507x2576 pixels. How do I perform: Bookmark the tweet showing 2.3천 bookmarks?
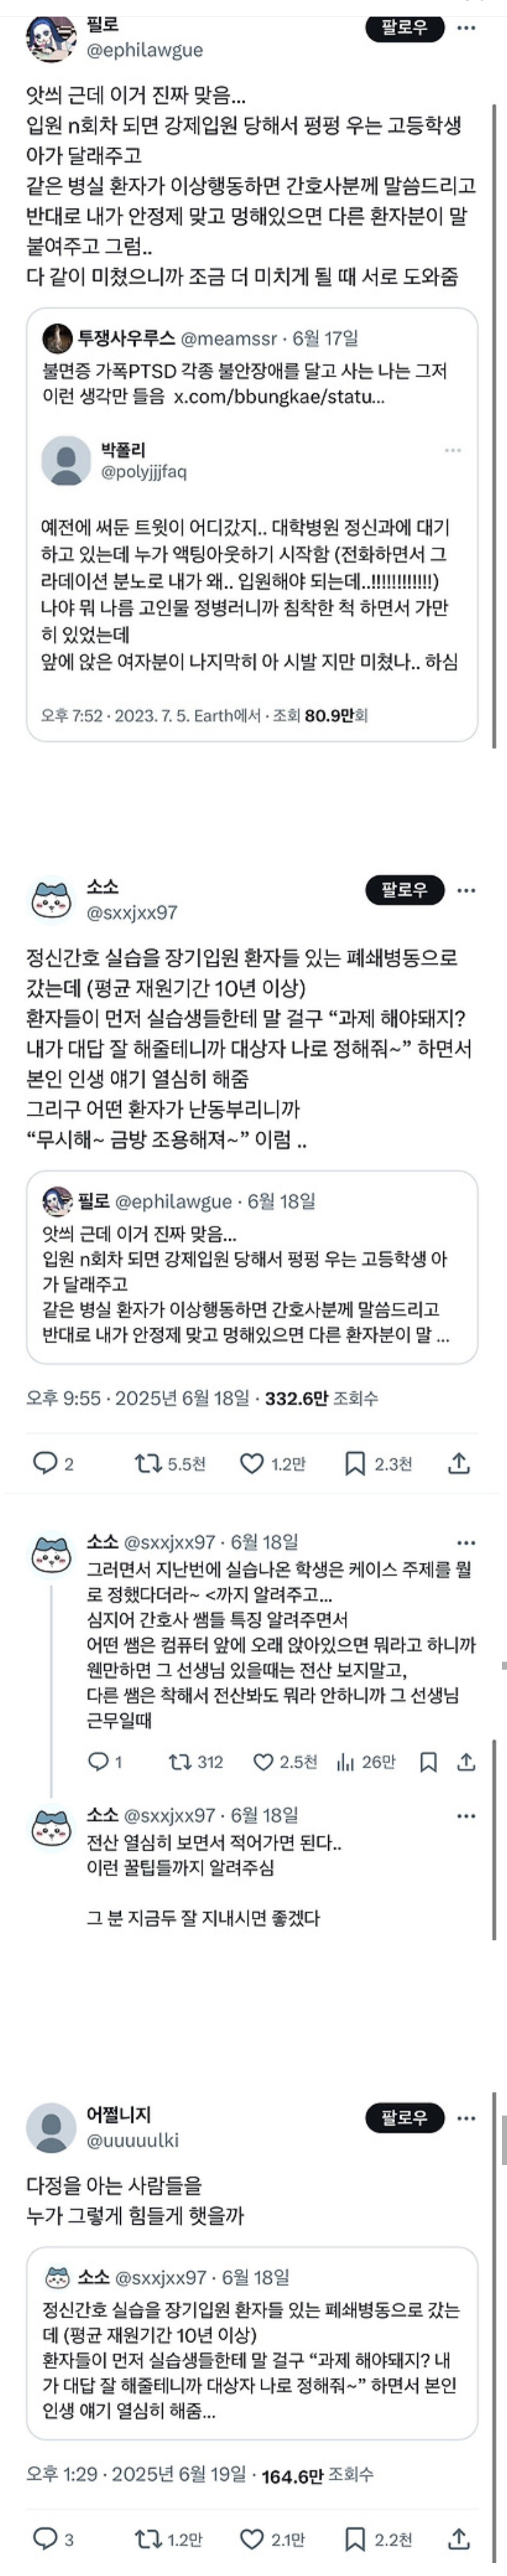354,1463
